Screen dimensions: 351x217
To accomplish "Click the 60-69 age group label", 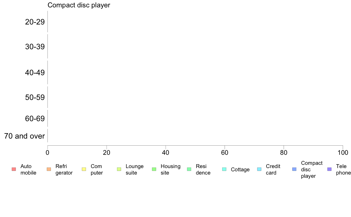I will click(x=35, y=119).
